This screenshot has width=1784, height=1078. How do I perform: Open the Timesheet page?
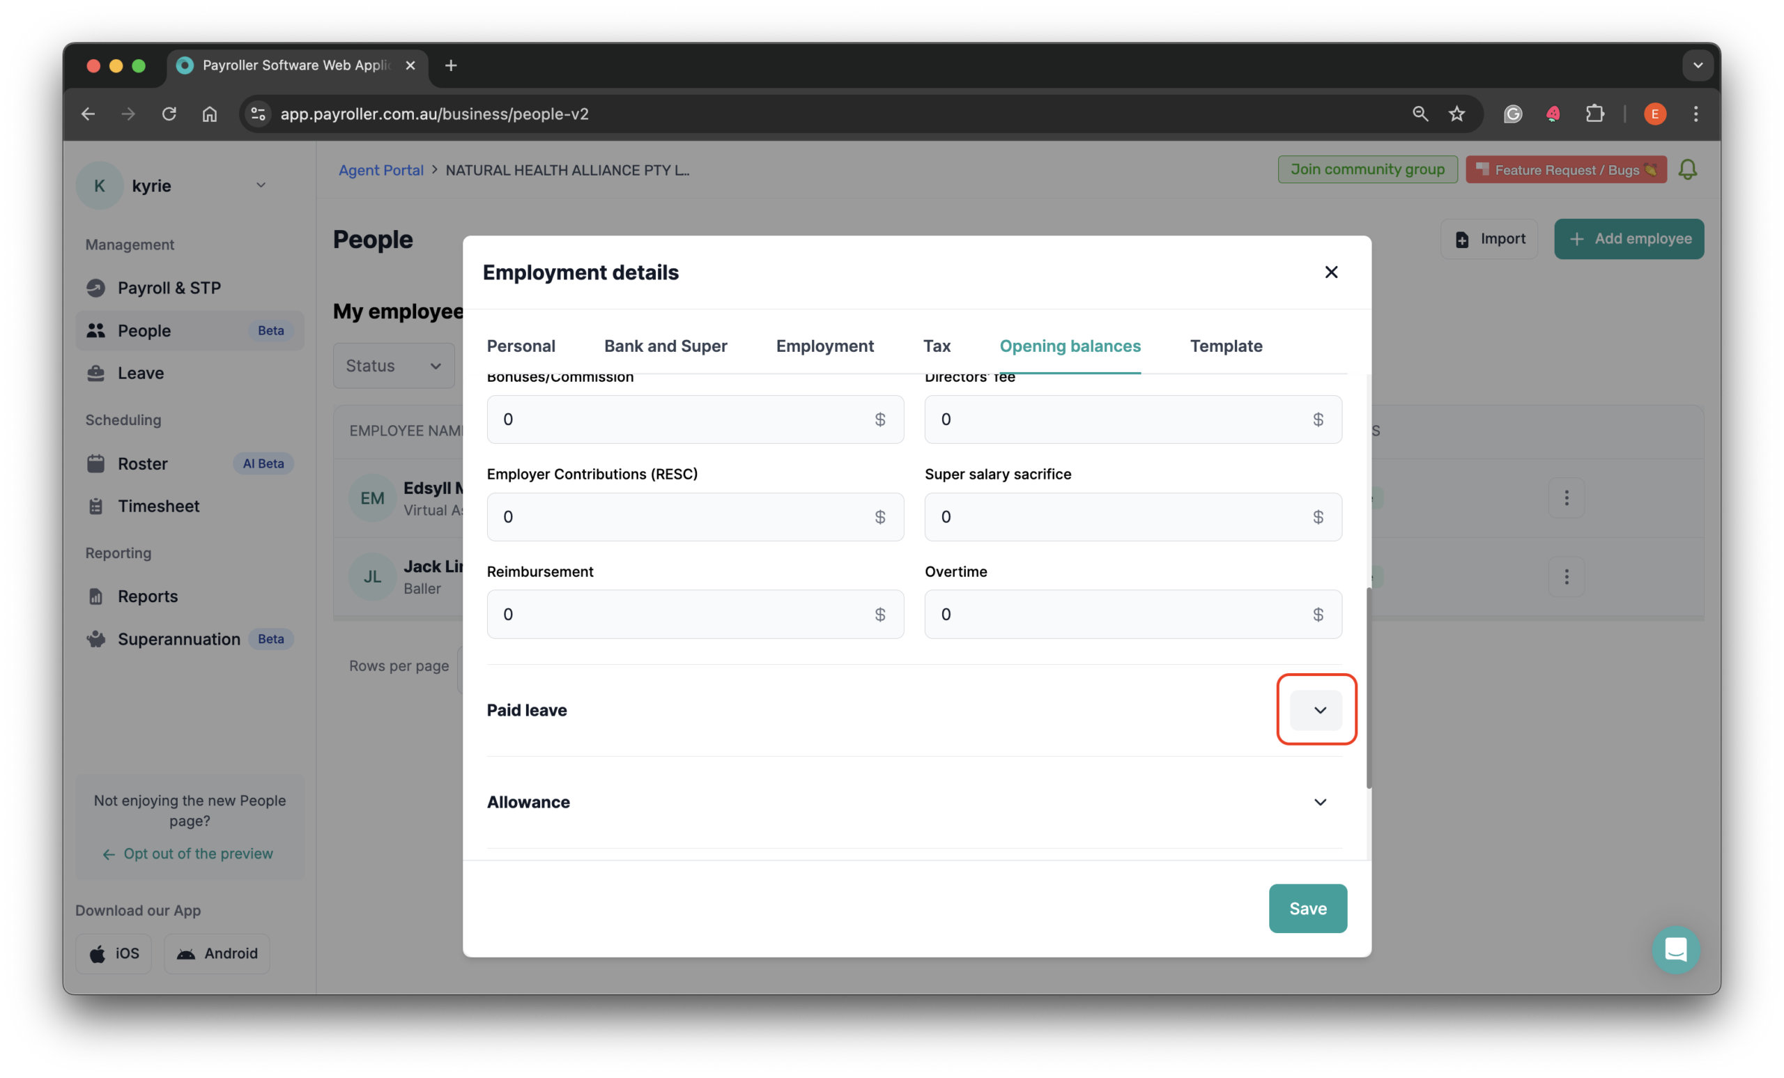click(159, 505)
